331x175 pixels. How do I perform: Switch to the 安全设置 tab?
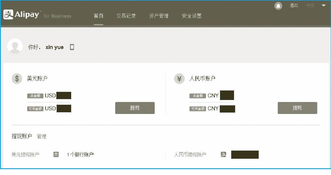[192, 16]
